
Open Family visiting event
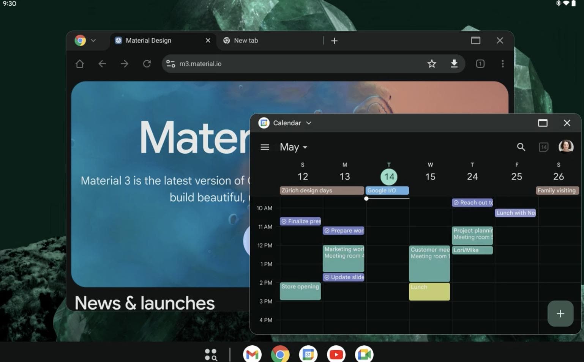(557, 190)
